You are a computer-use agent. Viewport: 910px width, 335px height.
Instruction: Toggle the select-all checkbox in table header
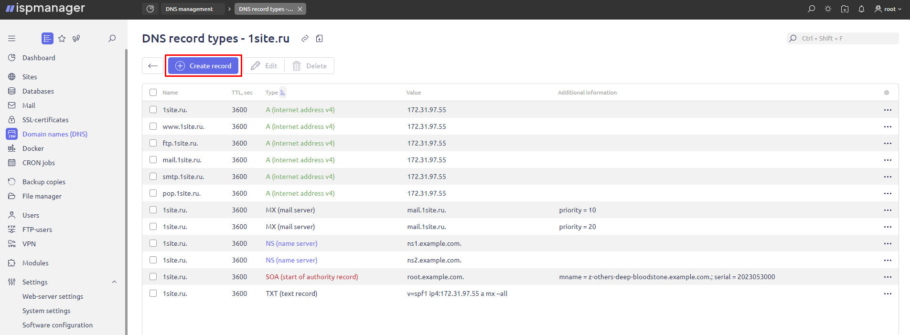pyautogui.click(x=153, y=93)
